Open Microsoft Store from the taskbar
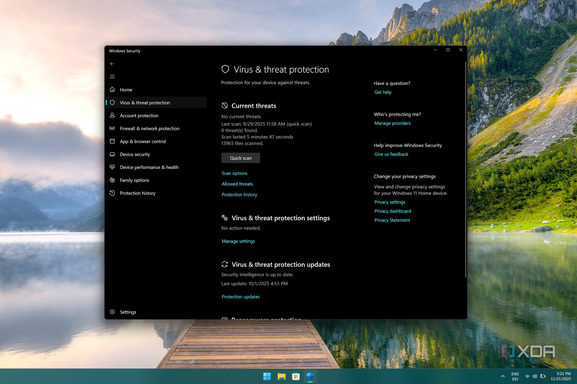Screen dimensions: 577x384 coord(296,376)
